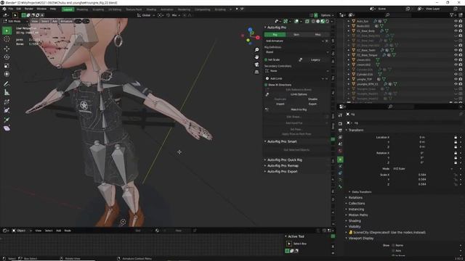Select the Bone Size tool in left toolbar
Image resolution: width=465 pixels, height=261 pixels.
[7, 110]
